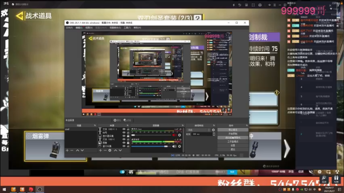
Task: Open the hamburger menu in the game client top bar
Action: click(x=274, y=5)
